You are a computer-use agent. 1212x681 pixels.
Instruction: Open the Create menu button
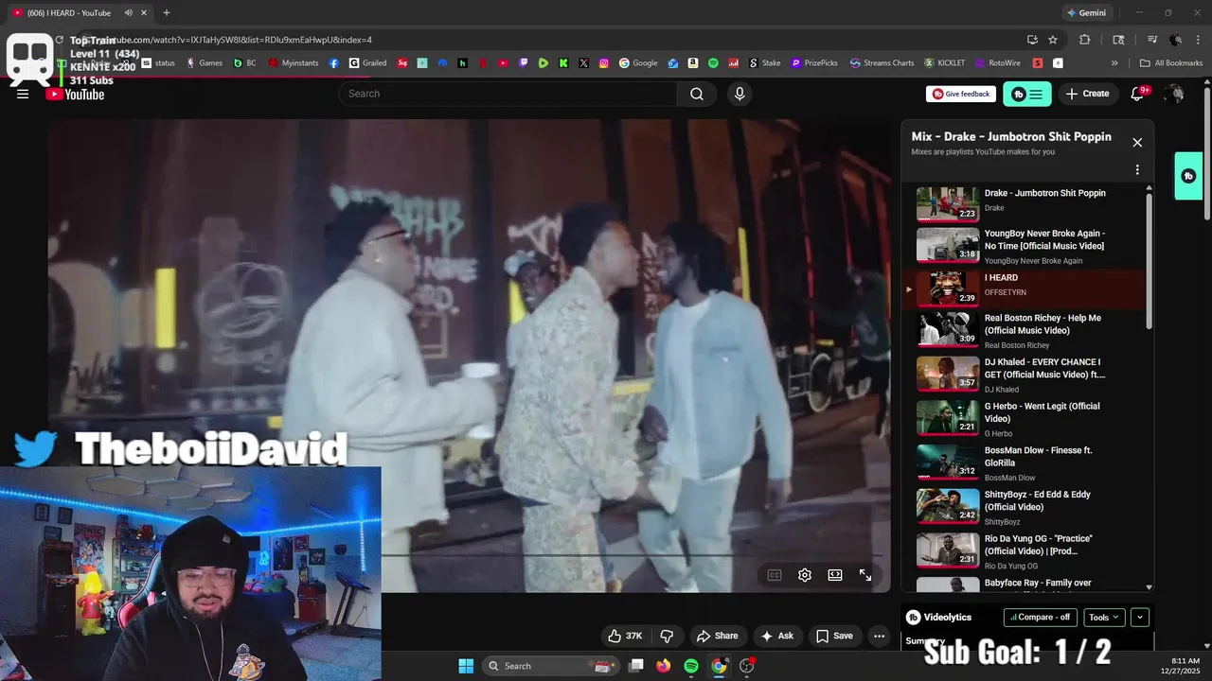pyautogui.click(x=1087, y=94)
